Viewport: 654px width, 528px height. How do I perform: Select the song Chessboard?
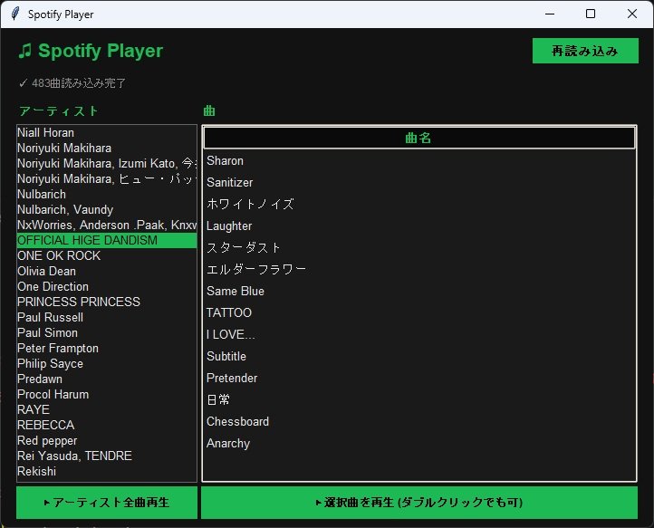point(418,422)
